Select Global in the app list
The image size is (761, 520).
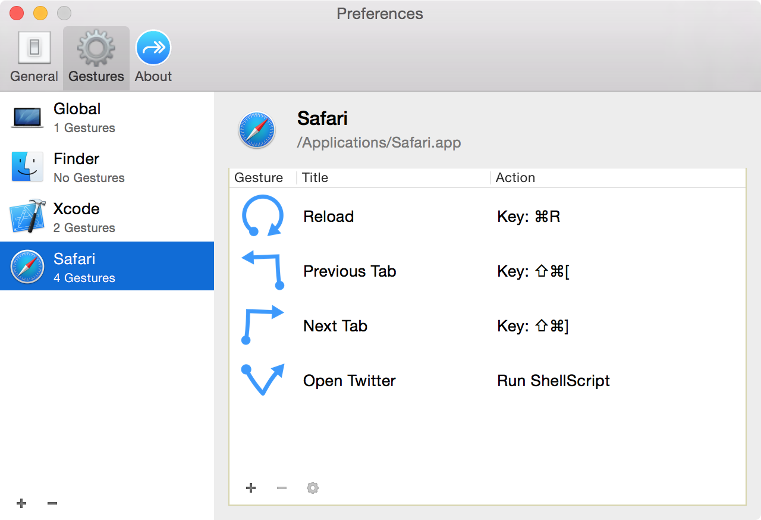pos(107,117)
